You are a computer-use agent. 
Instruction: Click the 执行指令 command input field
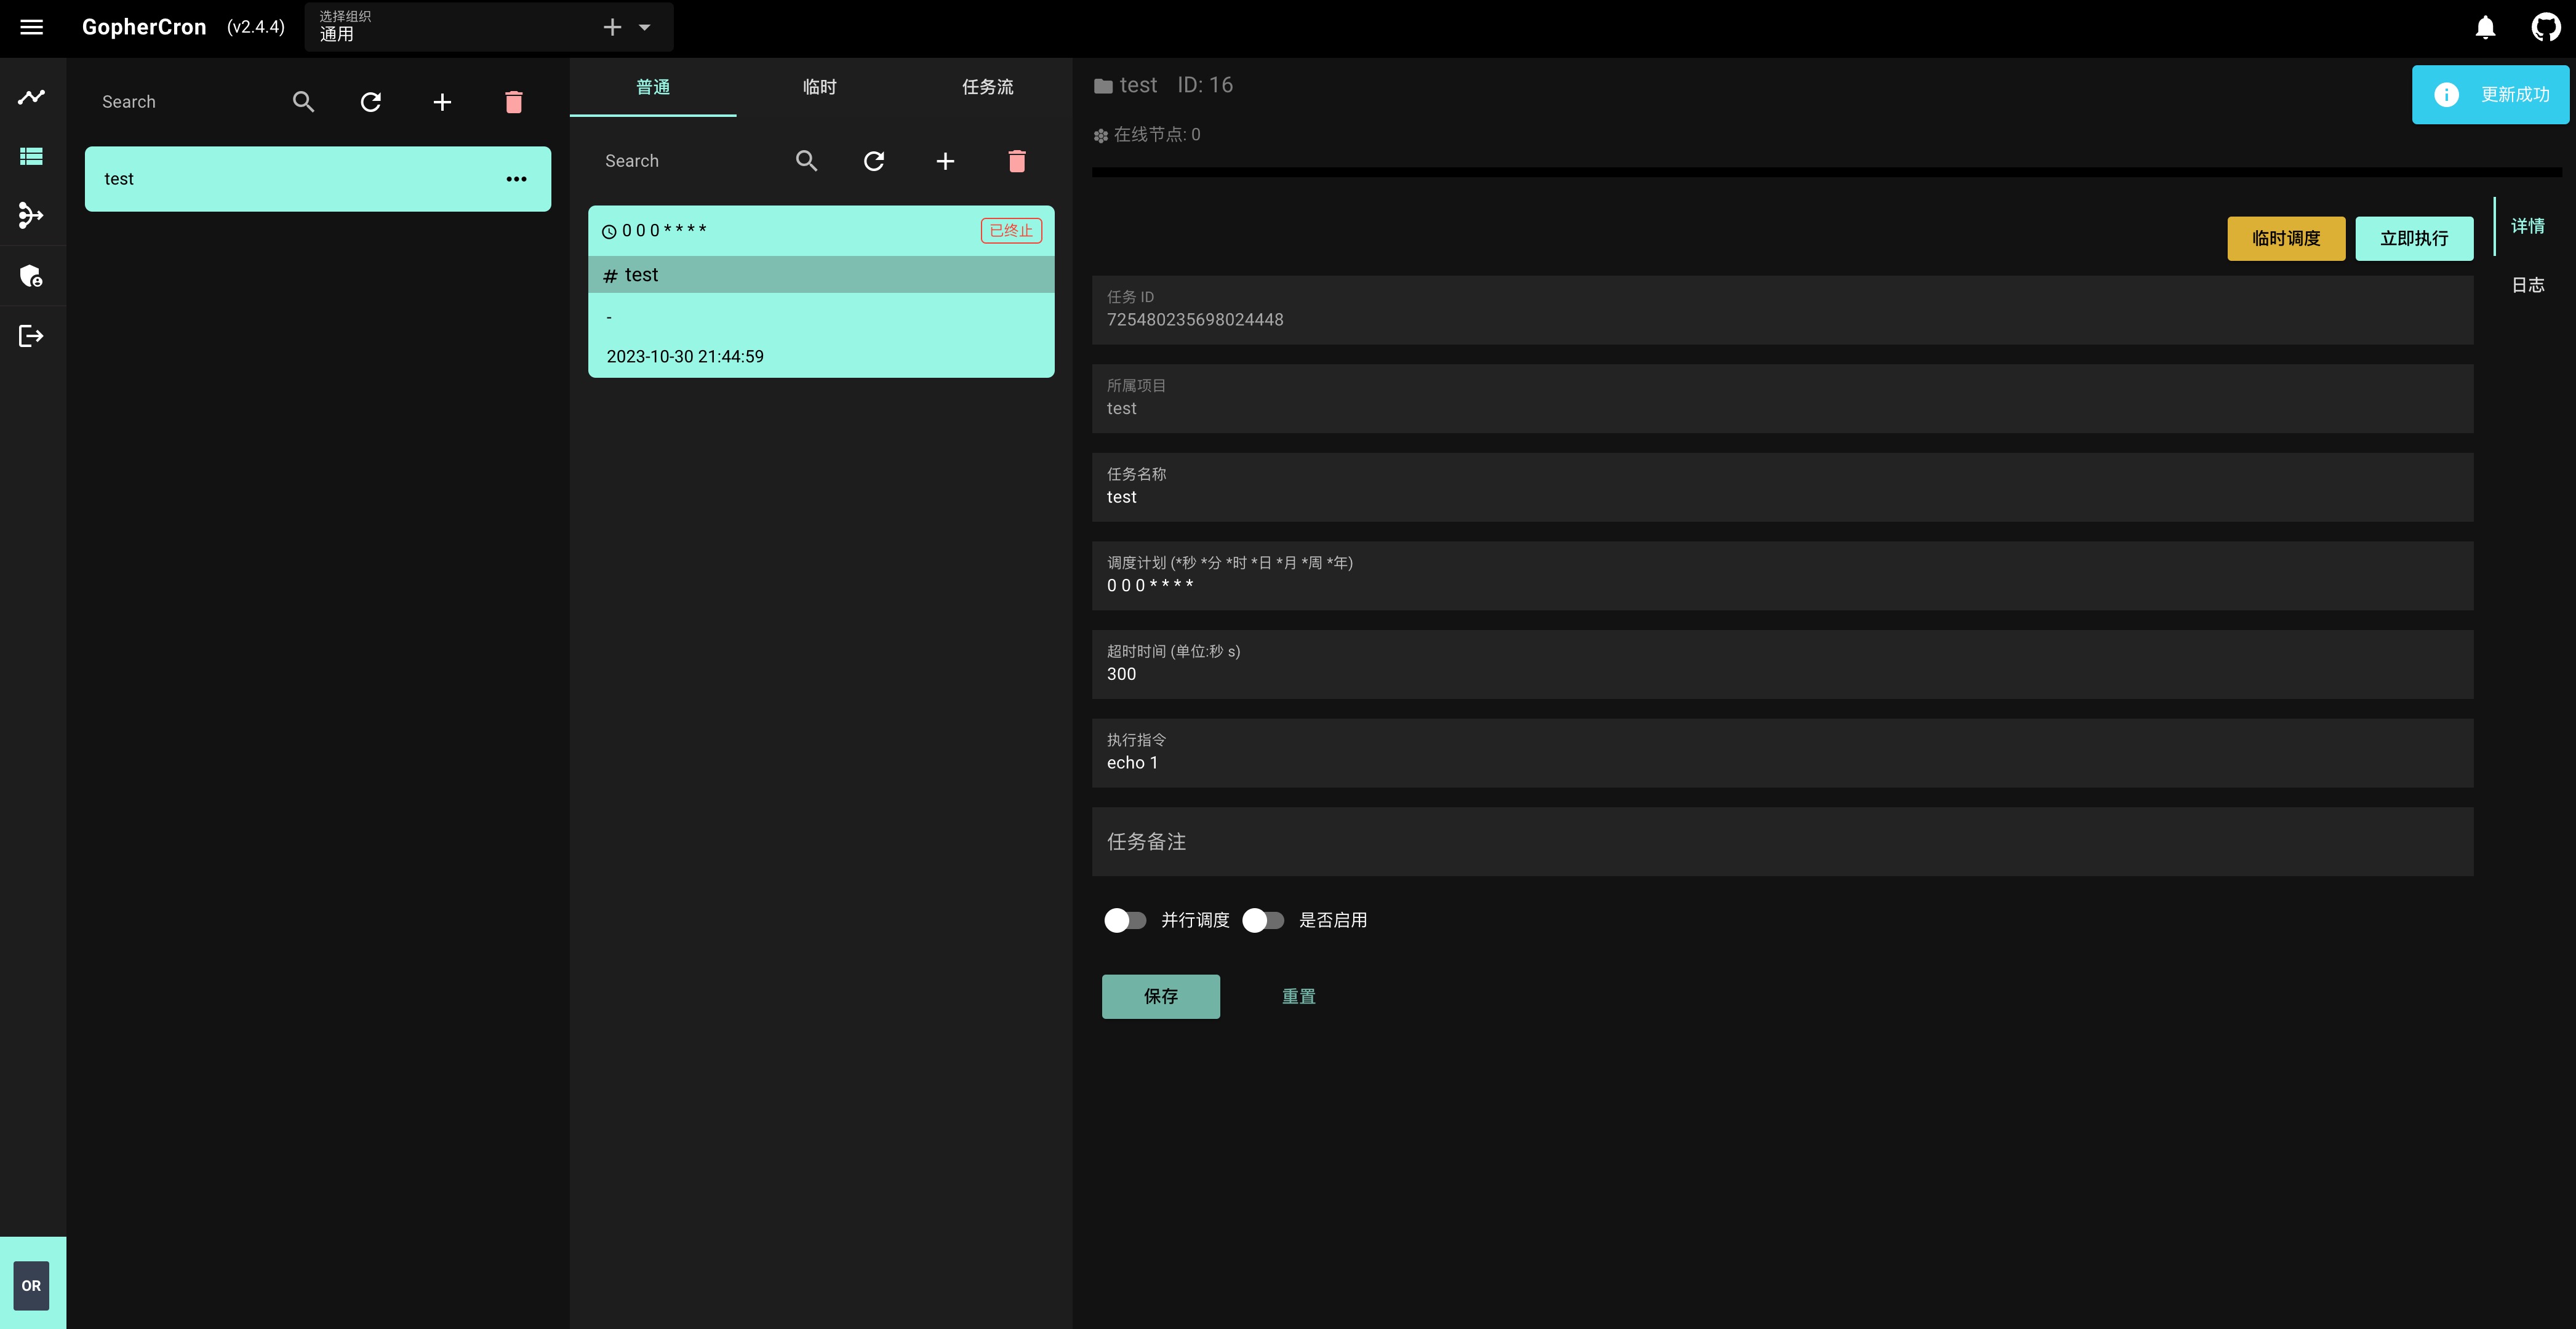tap(1780, 763)
